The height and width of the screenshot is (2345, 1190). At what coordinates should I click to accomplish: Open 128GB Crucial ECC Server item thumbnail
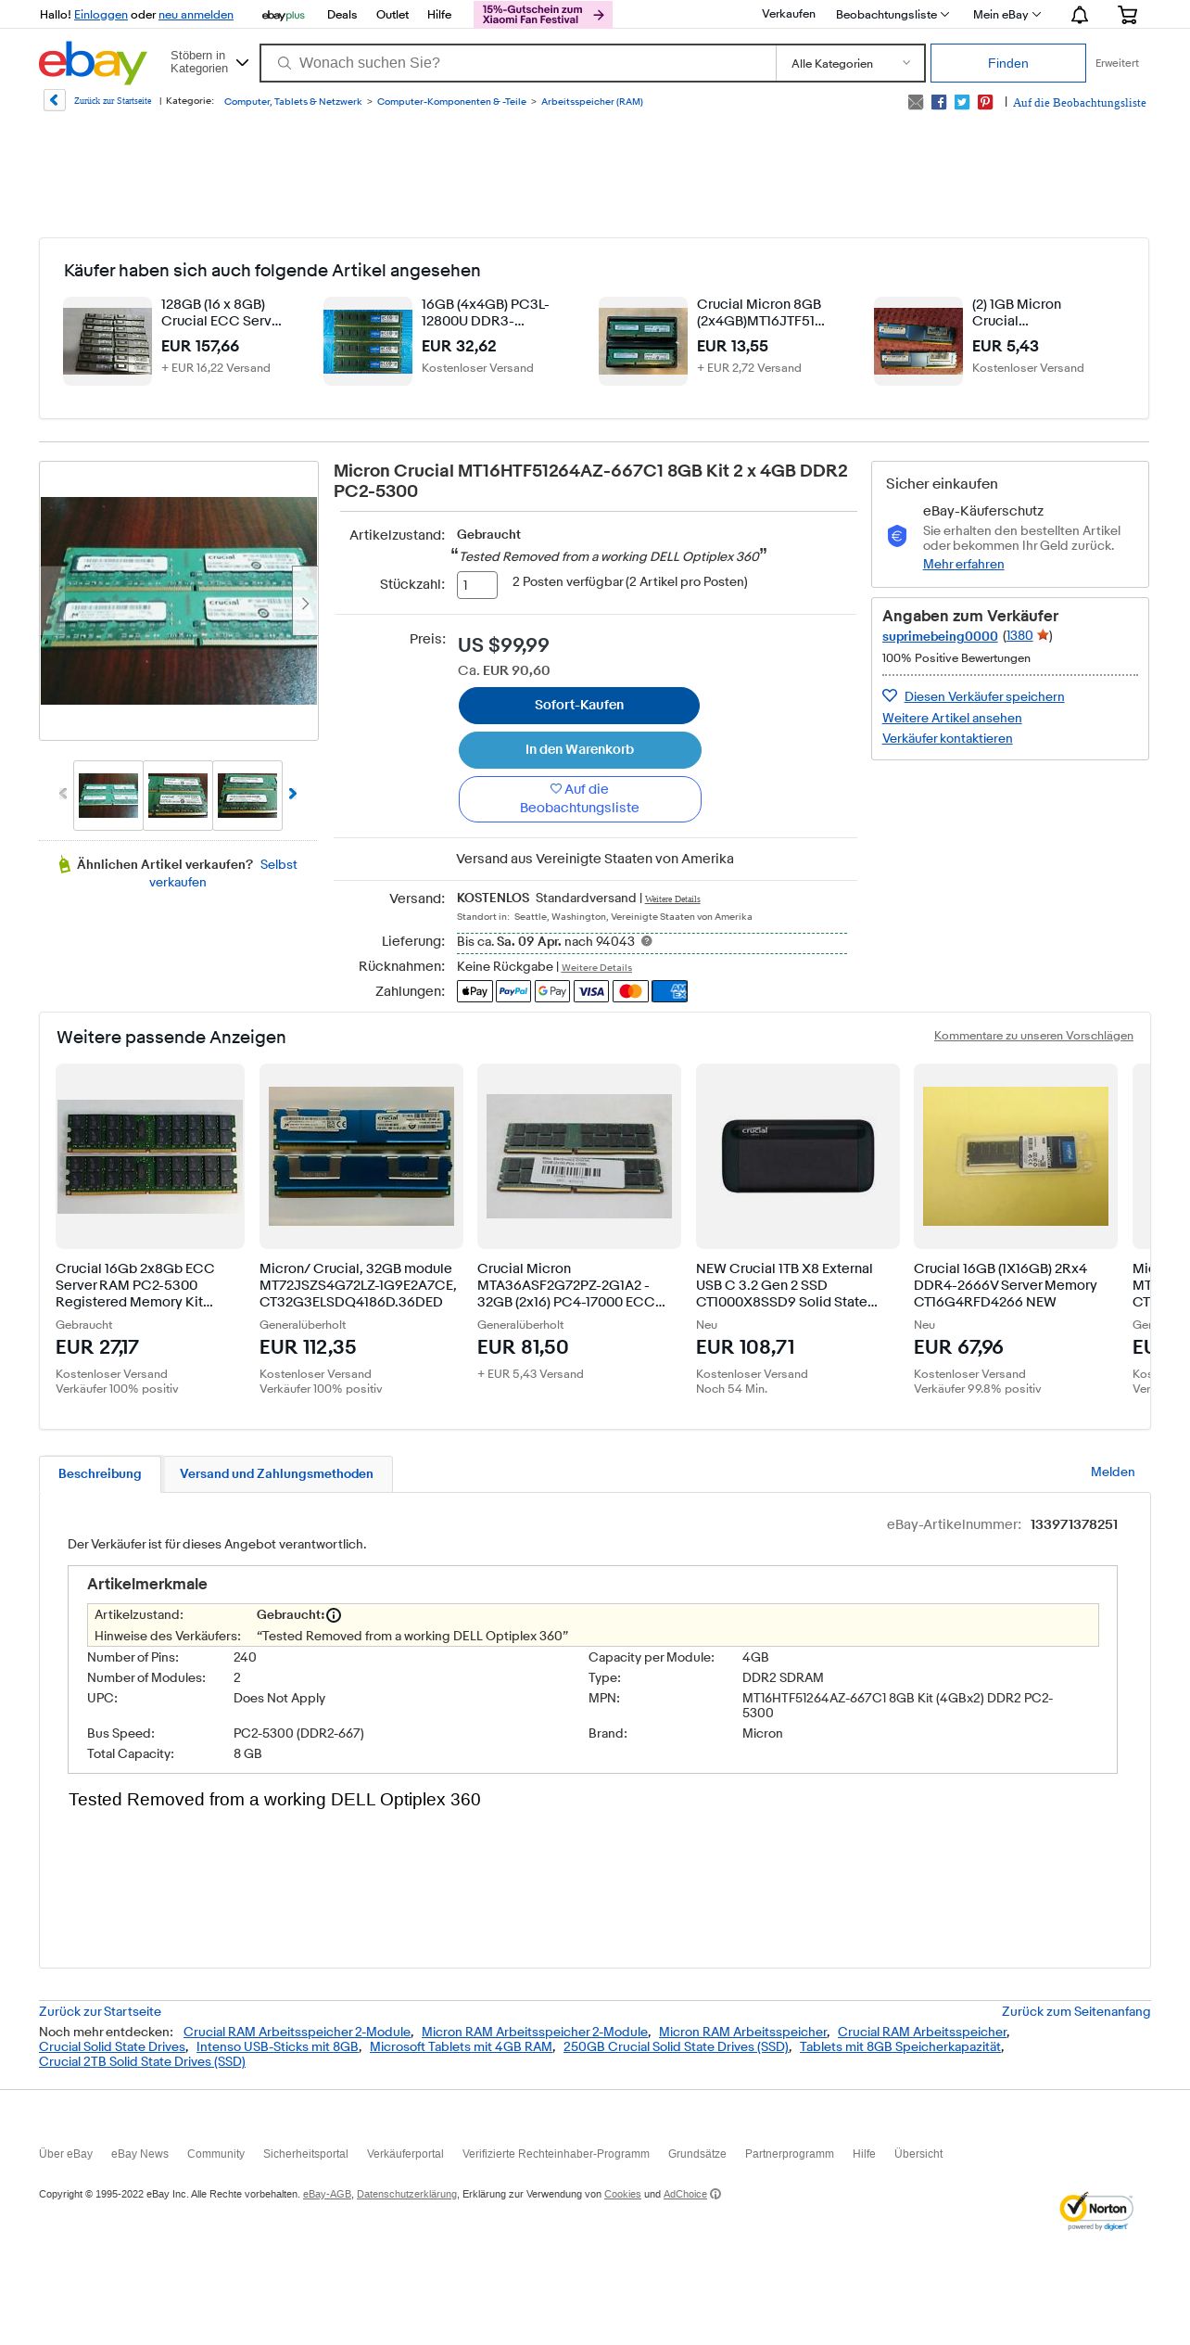[108, 341]
